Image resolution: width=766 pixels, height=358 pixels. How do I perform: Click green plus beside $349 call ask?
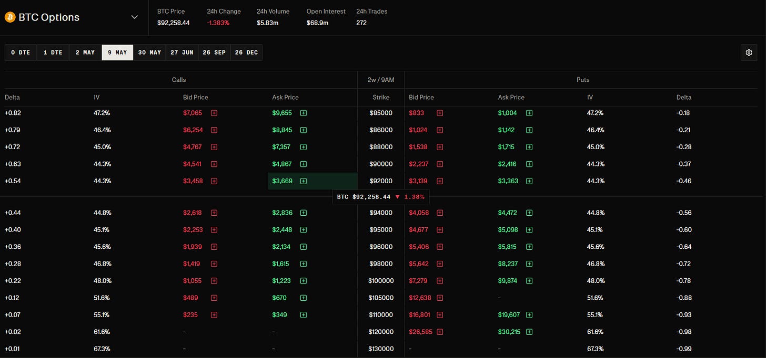pos(304,315)
